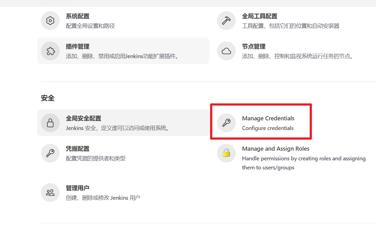This screenshot has height=236, width=376.
Task: Open the 凭据配置 title link
Action: pyautogui.click(x=77, y=149)
